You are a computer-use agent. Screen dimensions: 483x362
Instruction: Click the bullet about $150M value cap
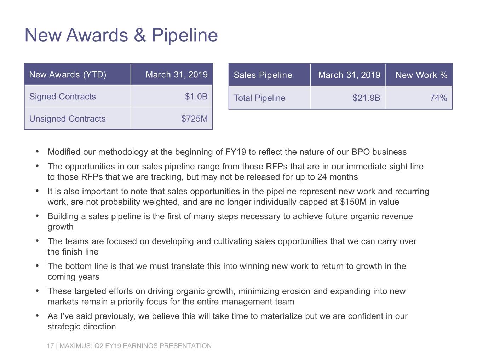pos(238,197)
